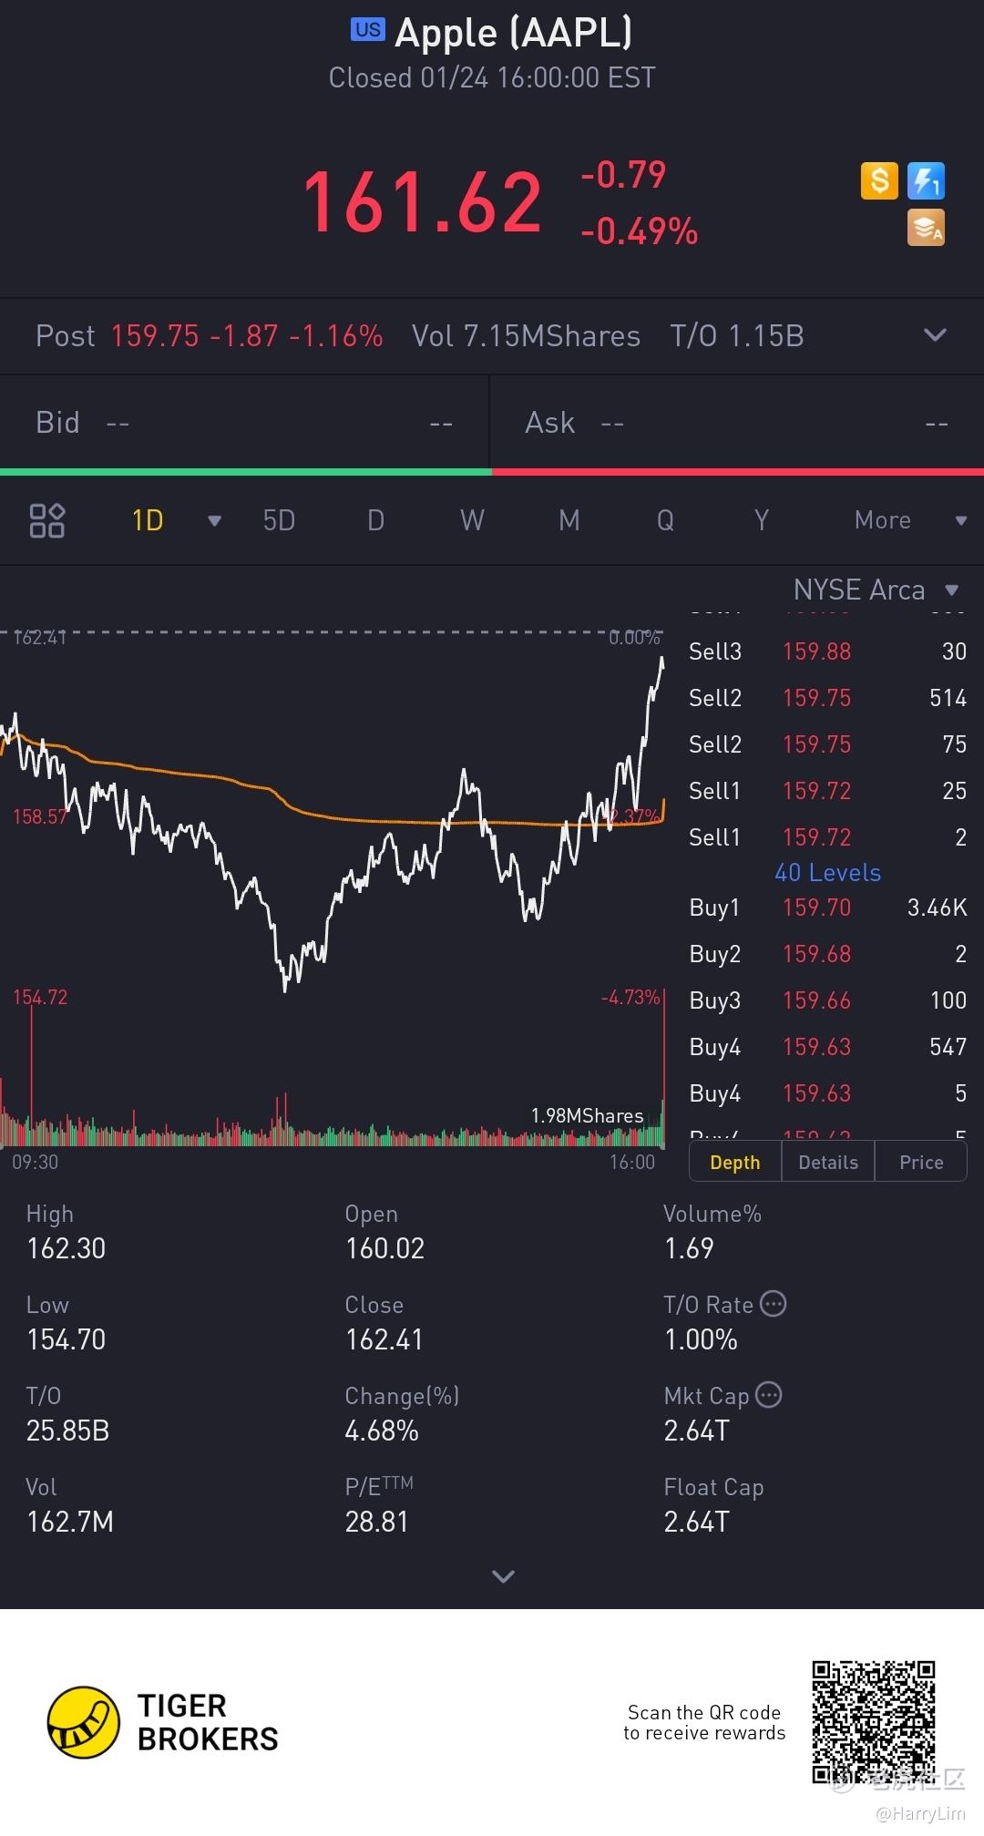Screen dimensions: 984x1836
Task: Tap the Sell2 row with 75 shares
Action: [827, 744]
